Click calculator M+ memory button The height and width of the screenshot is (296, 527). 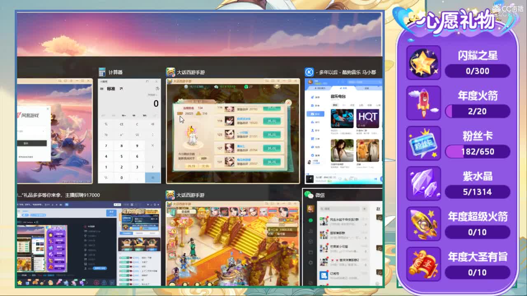[x=124, y=116]
